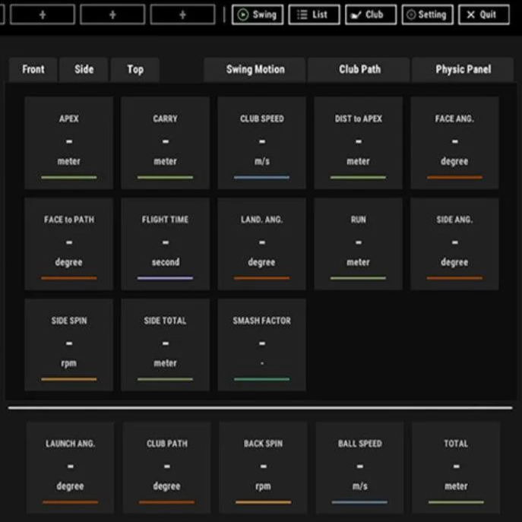The width and height of the screenshot is (522, 522).
Task: Open the Swing Motion tab
Action: (255, 69)
